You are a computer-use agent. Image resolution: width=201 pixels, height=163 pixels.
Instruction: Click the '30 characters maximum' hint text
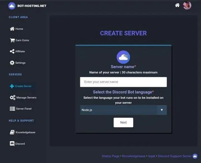pyautogui.click(x=140, y=72)
